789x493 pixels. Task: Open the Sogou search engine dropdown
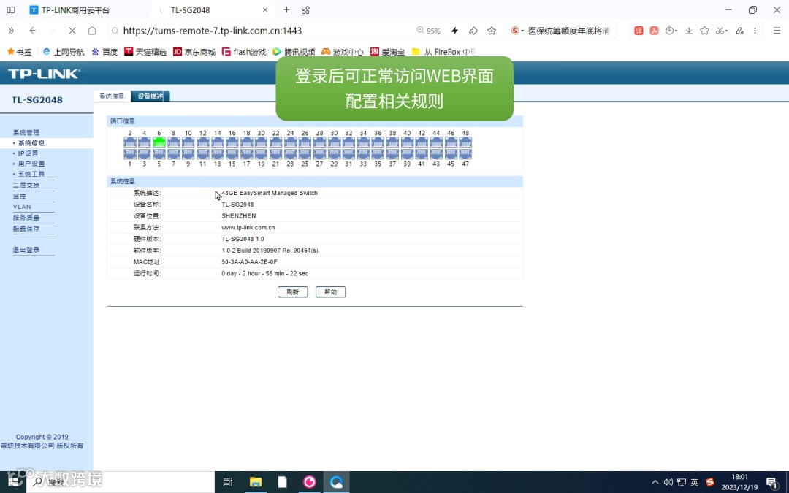point(517,31)
